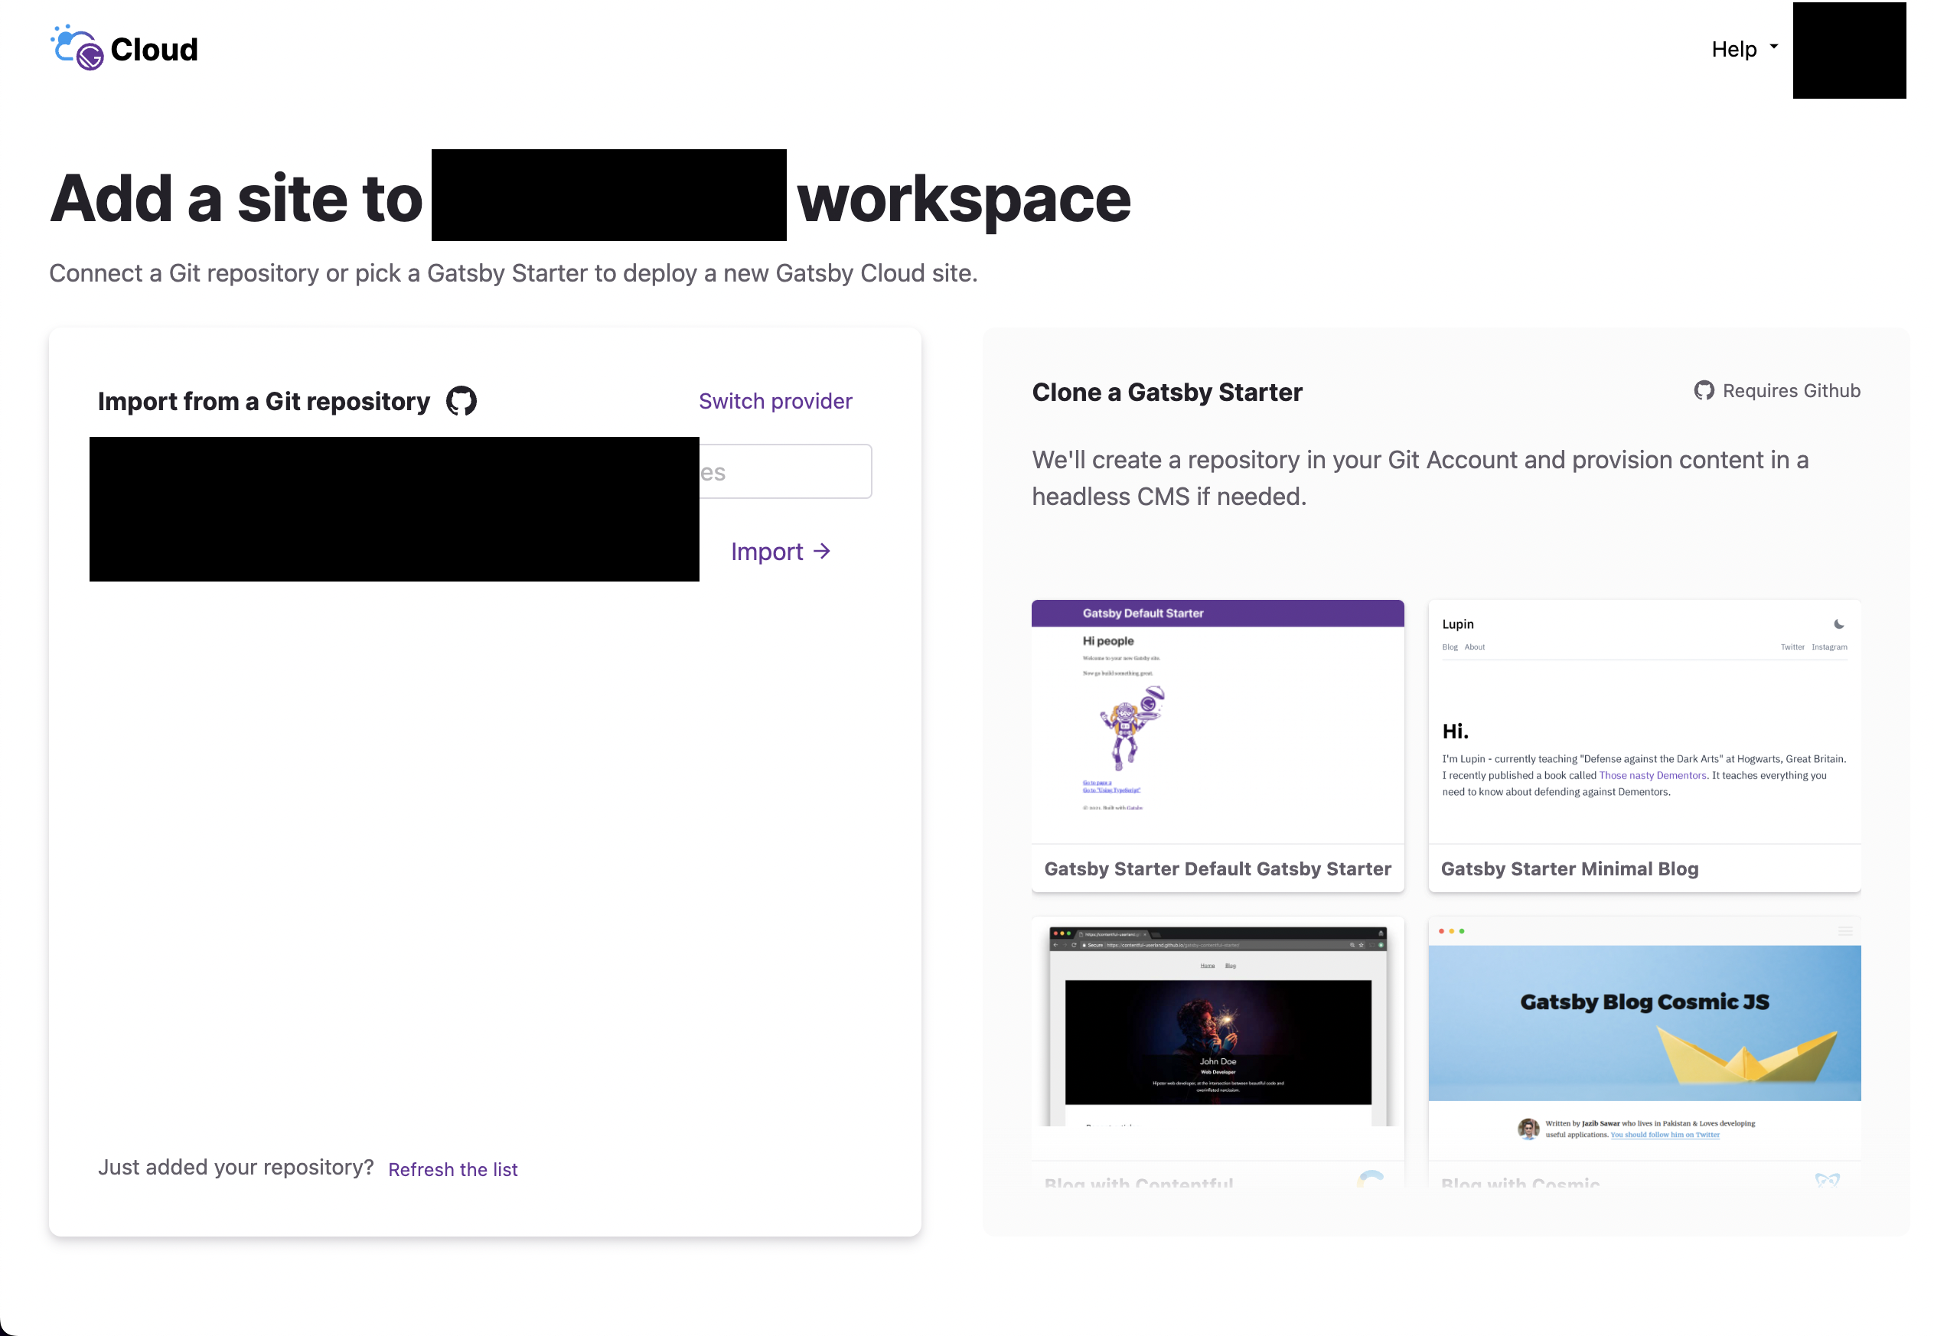Screen dimensions: 1934x1336
Task: Click the GitHub icon beside Import heading
Action: [461, 401]
